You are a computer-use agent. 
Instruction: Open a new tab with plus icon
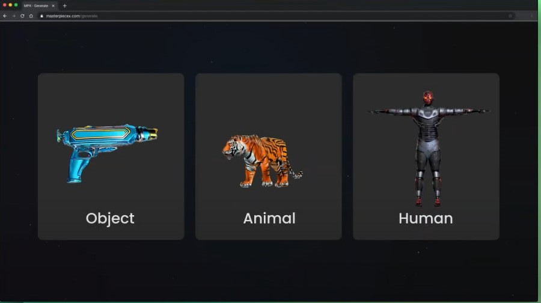pyautogui.click(x=64, y=5)
